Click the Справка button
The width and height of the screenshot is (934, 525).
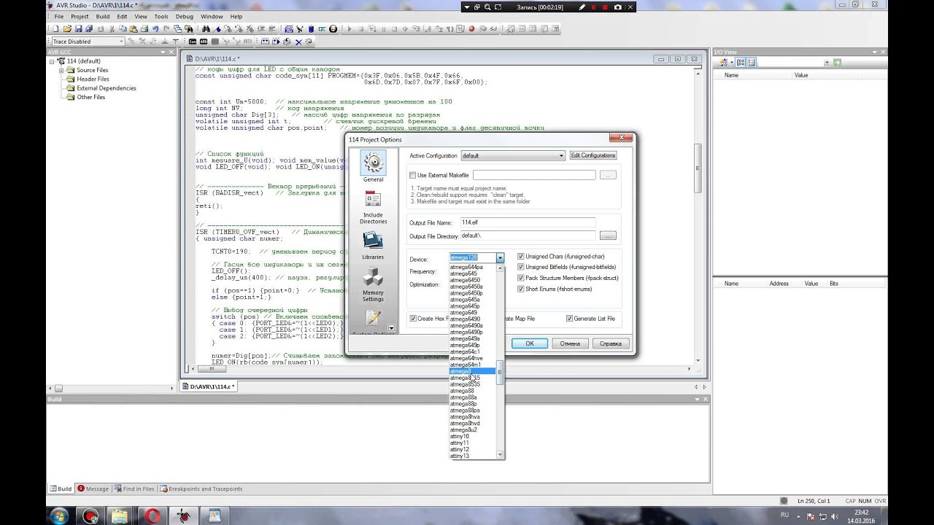(610, 343)
